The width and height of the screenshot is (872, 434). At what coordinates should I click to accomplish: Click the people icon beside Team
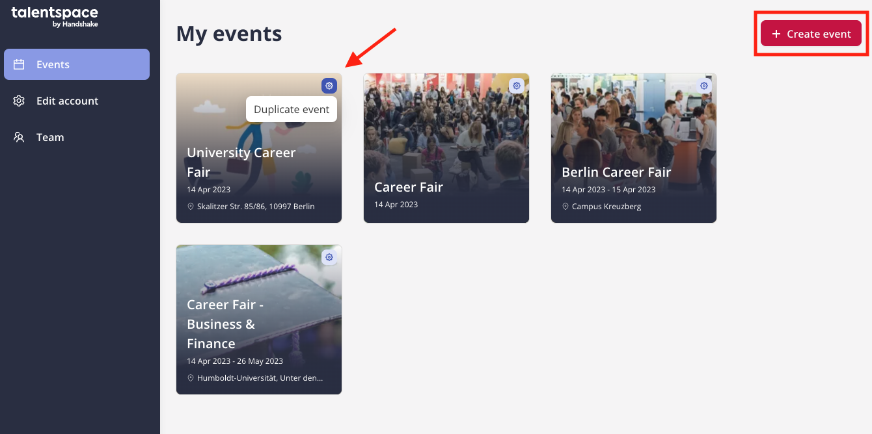tap(19, 137)
